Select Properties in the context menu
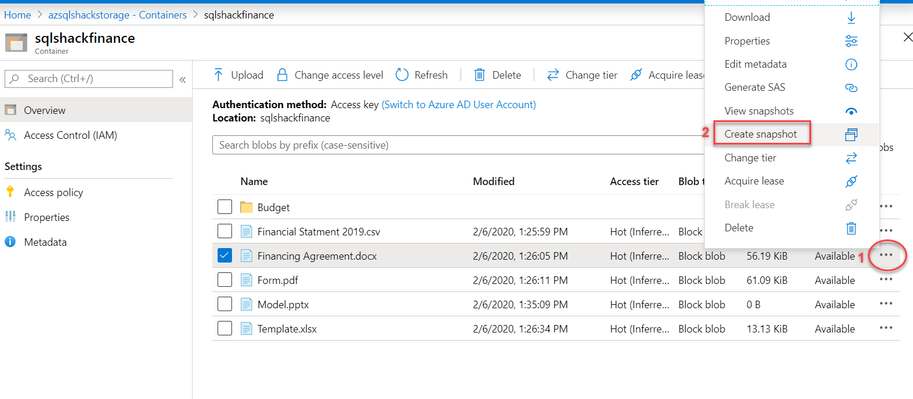This screenshot has width=913, height=399. coord(747,41)
